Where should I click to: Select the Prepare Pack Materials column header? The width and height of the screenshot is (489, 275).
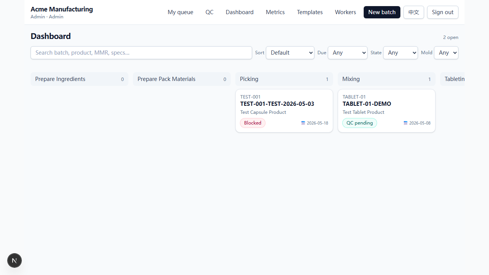tap(182, 79)
